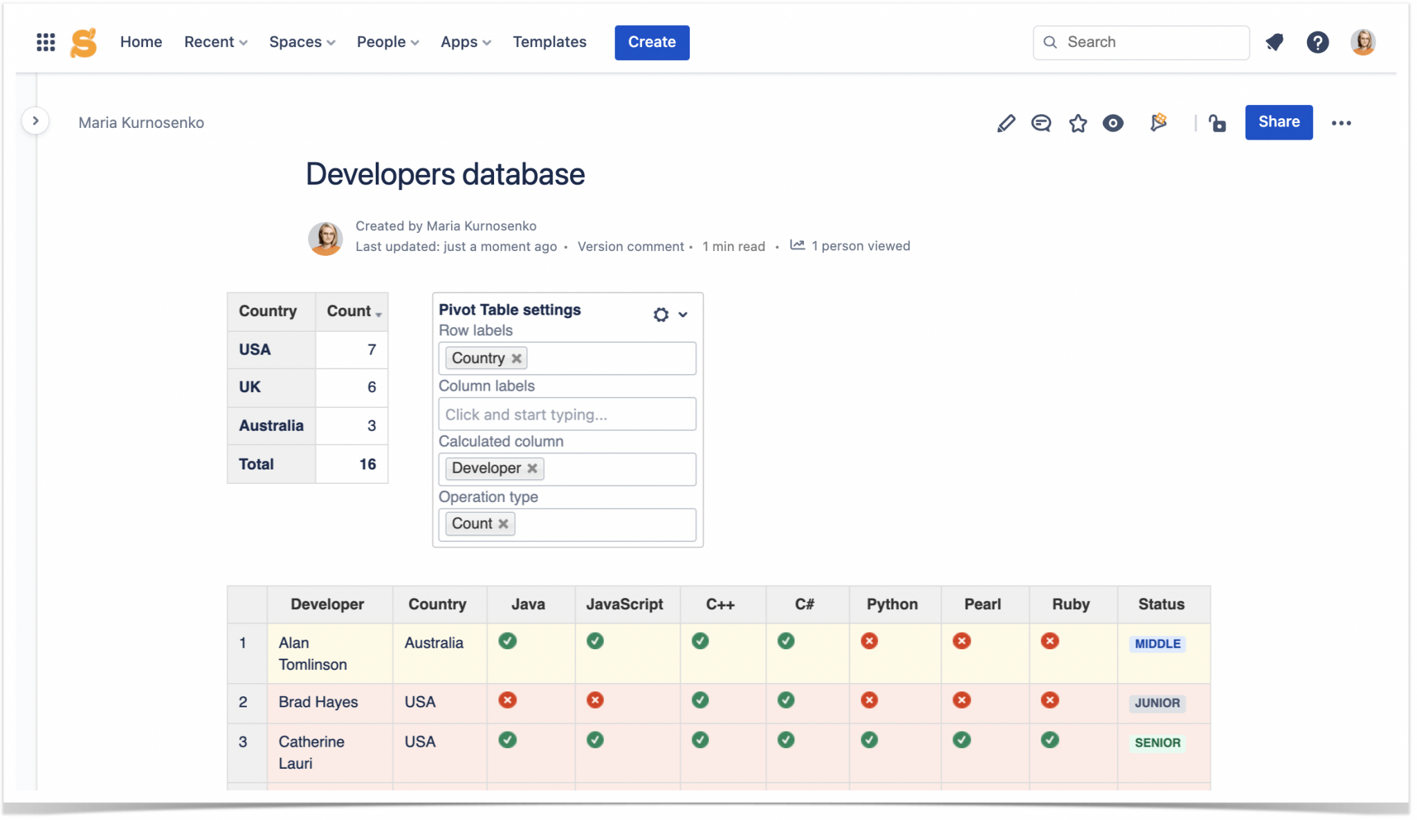Click the unlock restrictions icon
Screen dimensions: 1417x820
click(1218, 122)
